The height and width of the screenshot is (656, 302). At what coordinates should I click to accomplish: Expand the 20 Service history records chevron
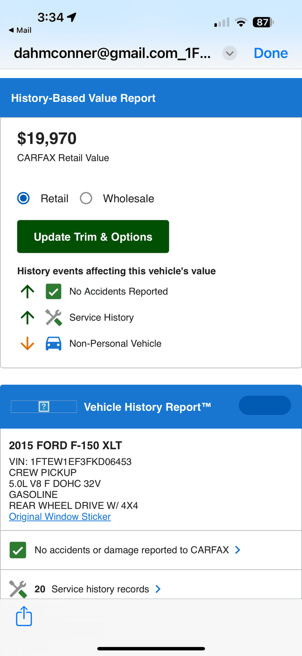[158, 589]
